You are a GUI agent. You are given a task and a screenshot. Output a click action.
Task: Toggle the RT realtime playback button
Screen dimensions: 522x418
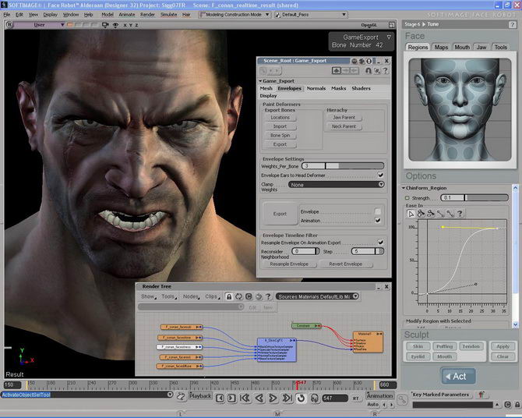point(356,399)
